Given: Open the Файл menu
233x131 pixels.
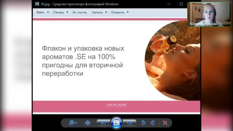Looking at the screenshot, I should 40,12.
